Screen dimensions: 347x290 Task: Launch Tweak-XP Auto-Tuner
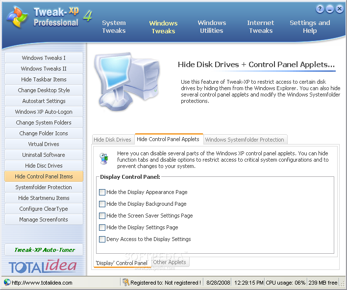click(44, 250)
